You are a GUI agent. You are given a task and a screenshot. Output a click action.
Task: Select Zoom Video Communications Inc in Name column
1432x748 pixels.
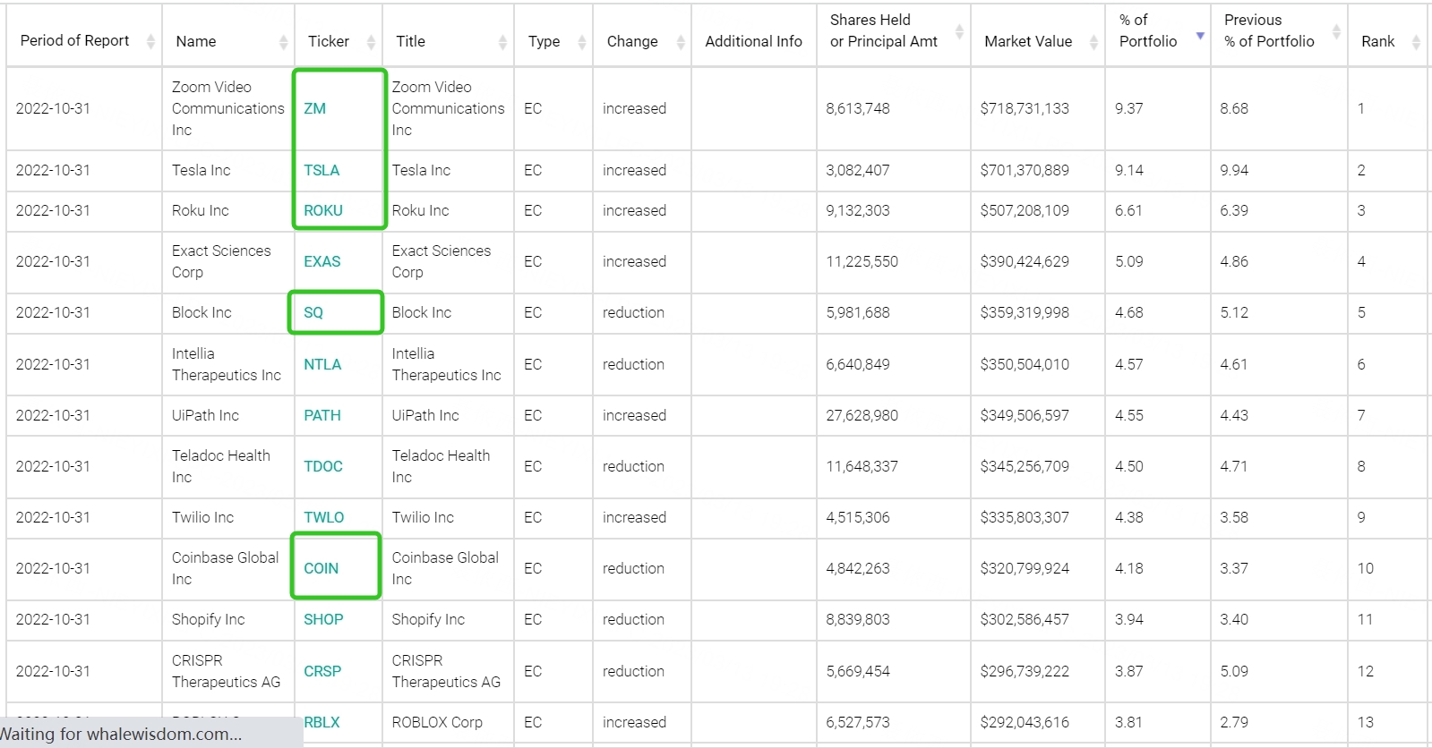(228, 108)
